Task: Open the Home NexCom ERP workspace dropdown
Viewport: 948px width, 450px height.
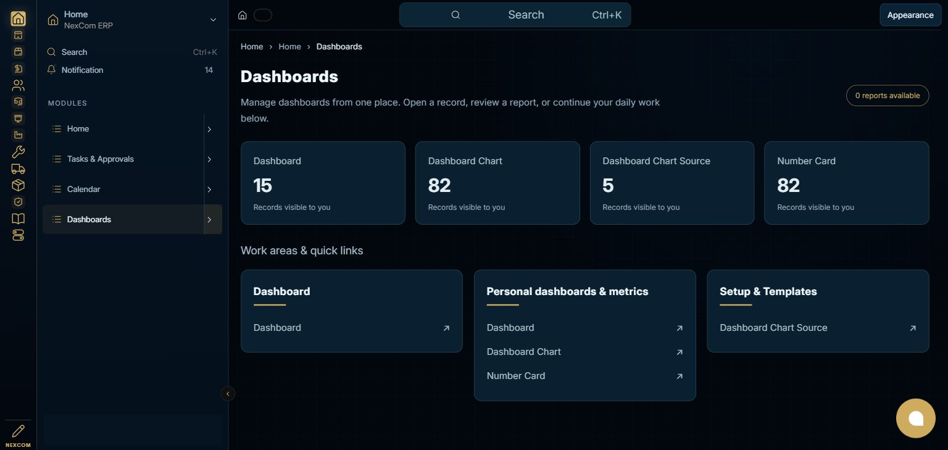Action: coord(132,20)
